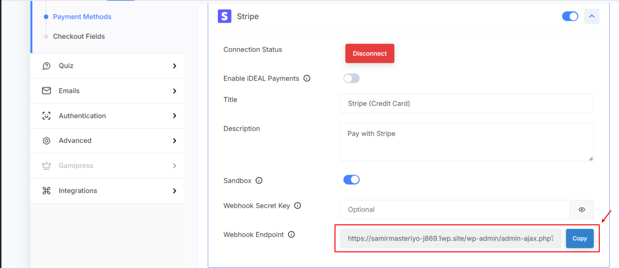Click info icon beside Webhook Secret Key
This screenshot has height=268, width=619.
click(298, 206)
